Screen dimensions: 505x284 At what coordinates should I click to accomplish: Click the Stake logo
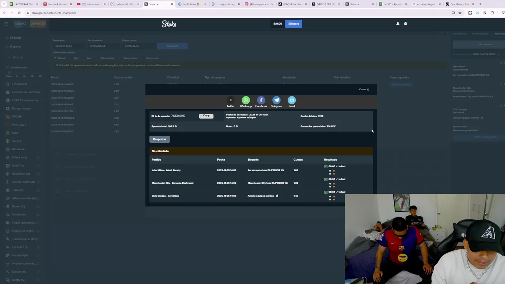click(x=169, y=24)
